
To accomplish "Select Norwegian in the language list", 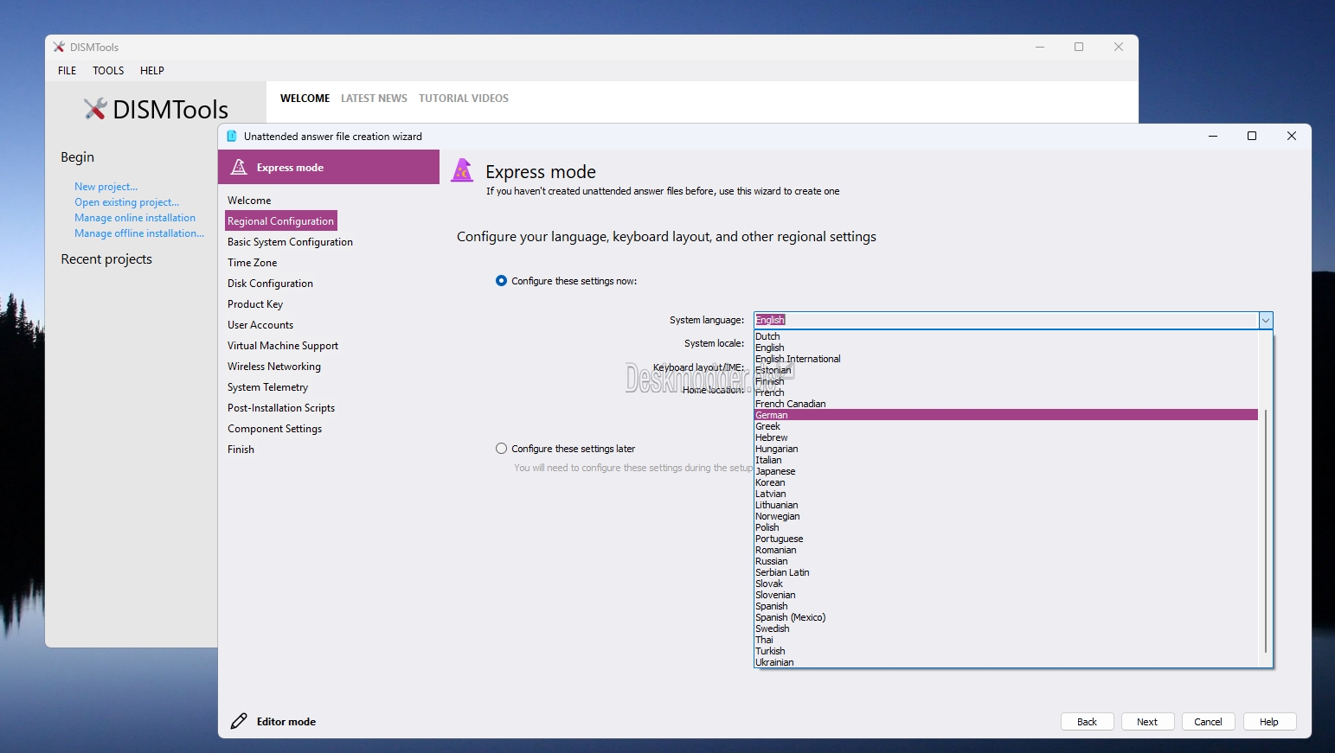I will [x=1006, y=516].
